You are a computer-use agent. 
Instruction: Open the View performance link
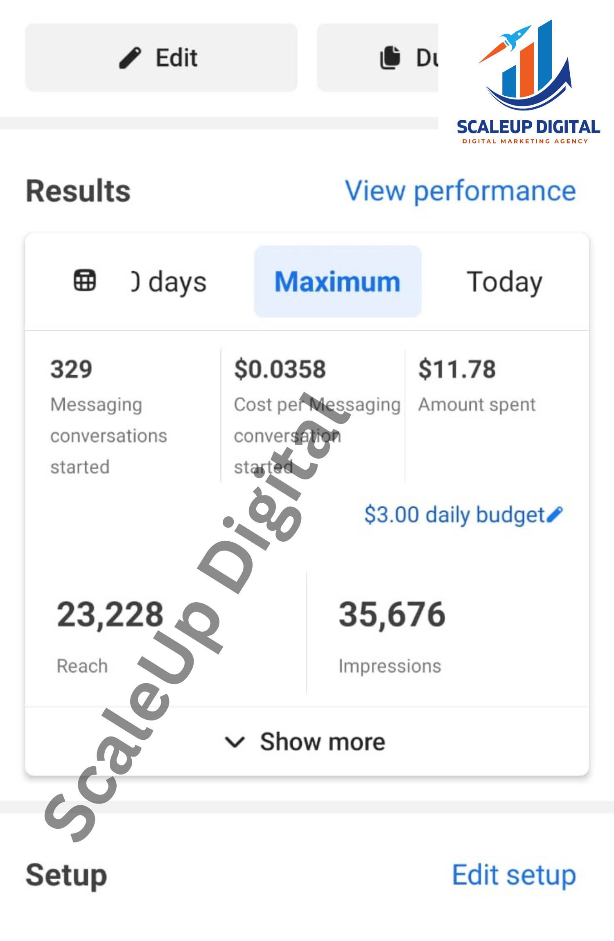coord(460,191)
